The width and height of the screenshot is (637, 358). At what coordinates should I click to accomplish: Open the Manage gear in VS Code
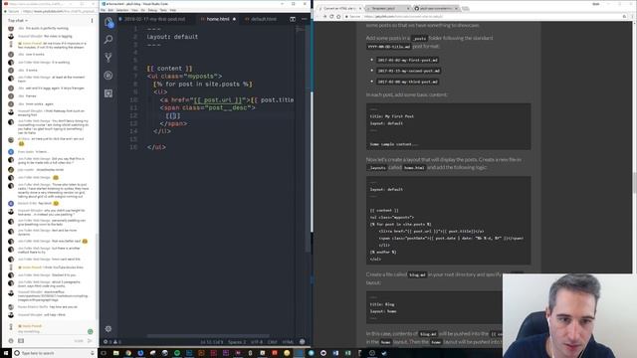pyautogui.click(x=108, y=329)
